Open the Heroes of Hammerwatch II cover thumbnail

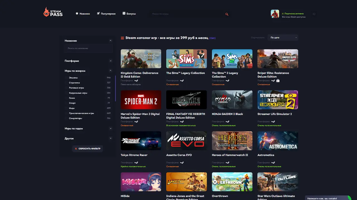point(232,141)
